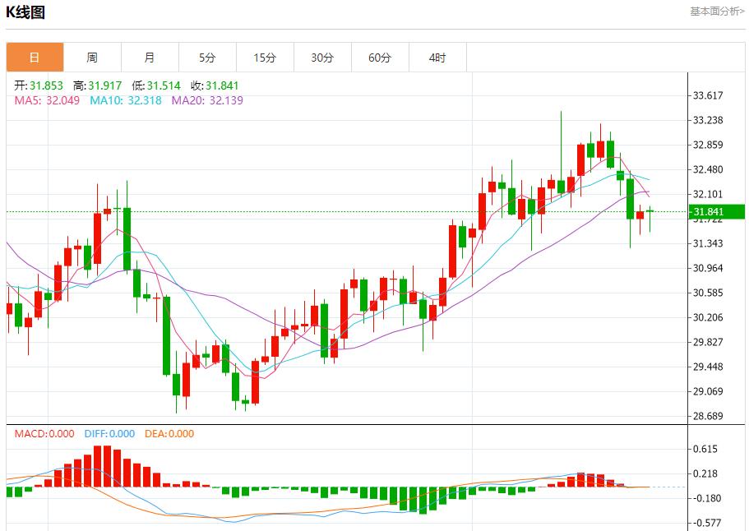
Task: Select the 30分 interval tab
Action: pyautogui.click(x=322, y=58)
